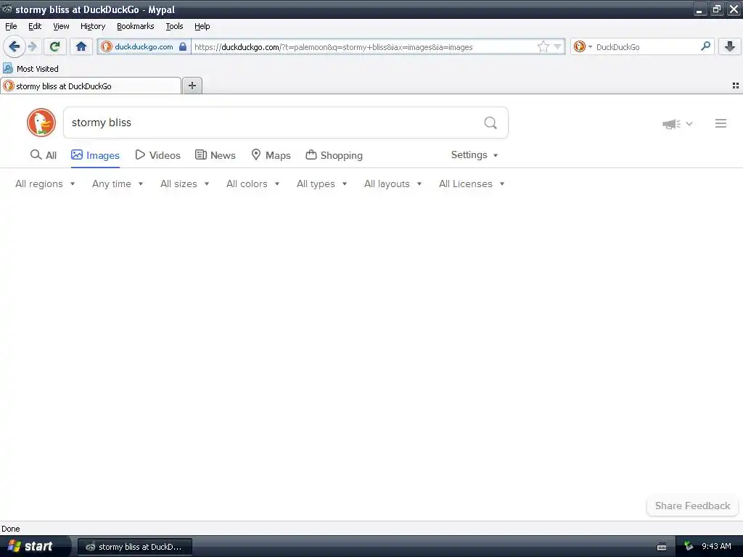Switch to the Videos tab

pyautogui.click(x=157, y=155)
